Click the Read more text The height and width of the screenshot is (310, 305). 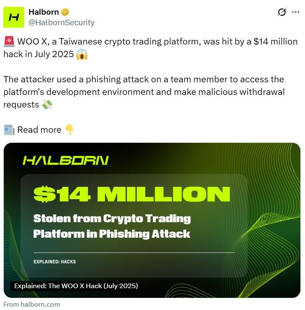(x=39, y=130)
